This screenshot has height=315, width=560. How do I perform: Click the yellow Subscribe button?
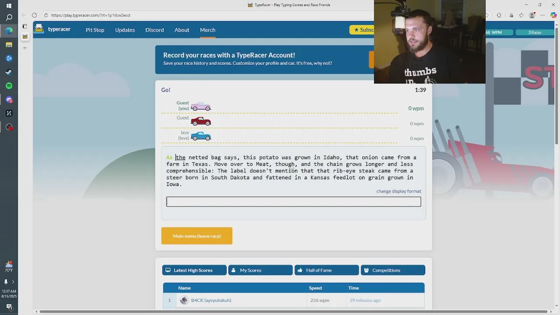coord(362,30)
